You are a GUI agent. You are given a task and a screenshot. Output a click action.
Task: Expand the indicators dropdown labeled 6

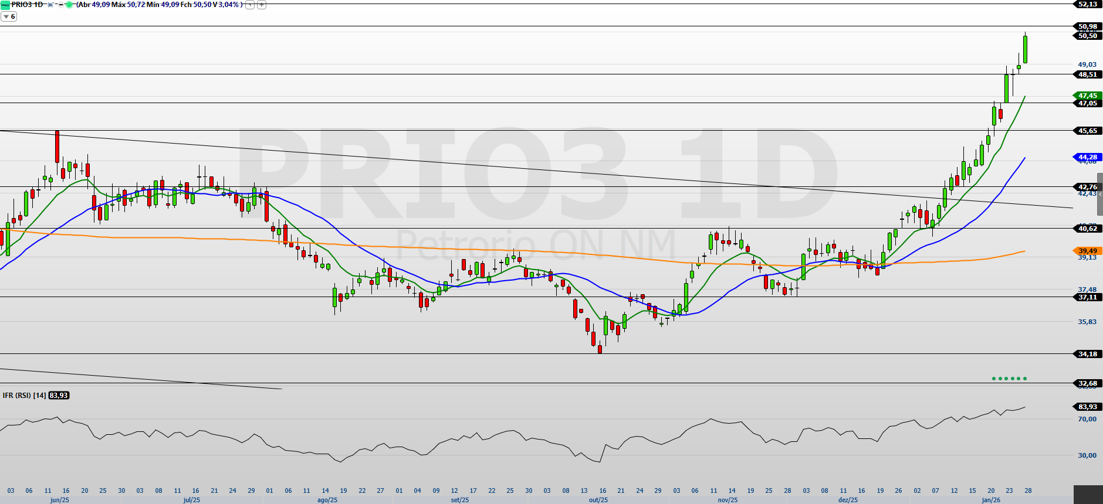click(x=9, y=17)
